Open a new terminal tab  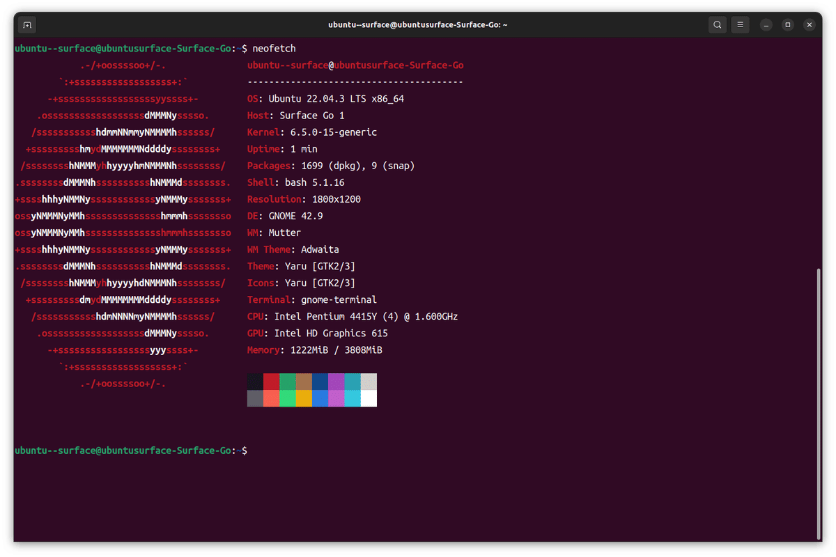pos(27,25)
